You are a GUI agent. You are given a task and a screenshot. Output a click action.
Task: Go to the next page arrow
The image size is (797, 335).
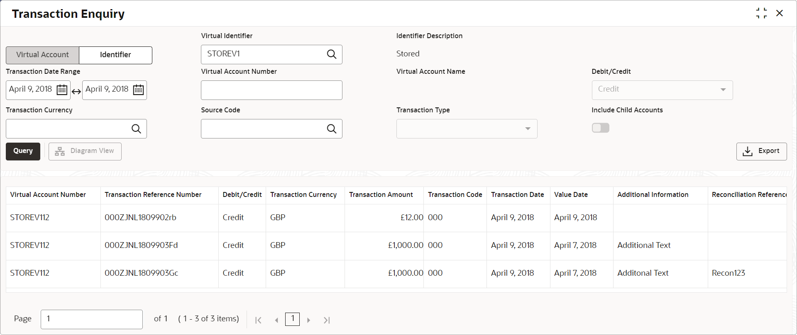pos(308,320)
